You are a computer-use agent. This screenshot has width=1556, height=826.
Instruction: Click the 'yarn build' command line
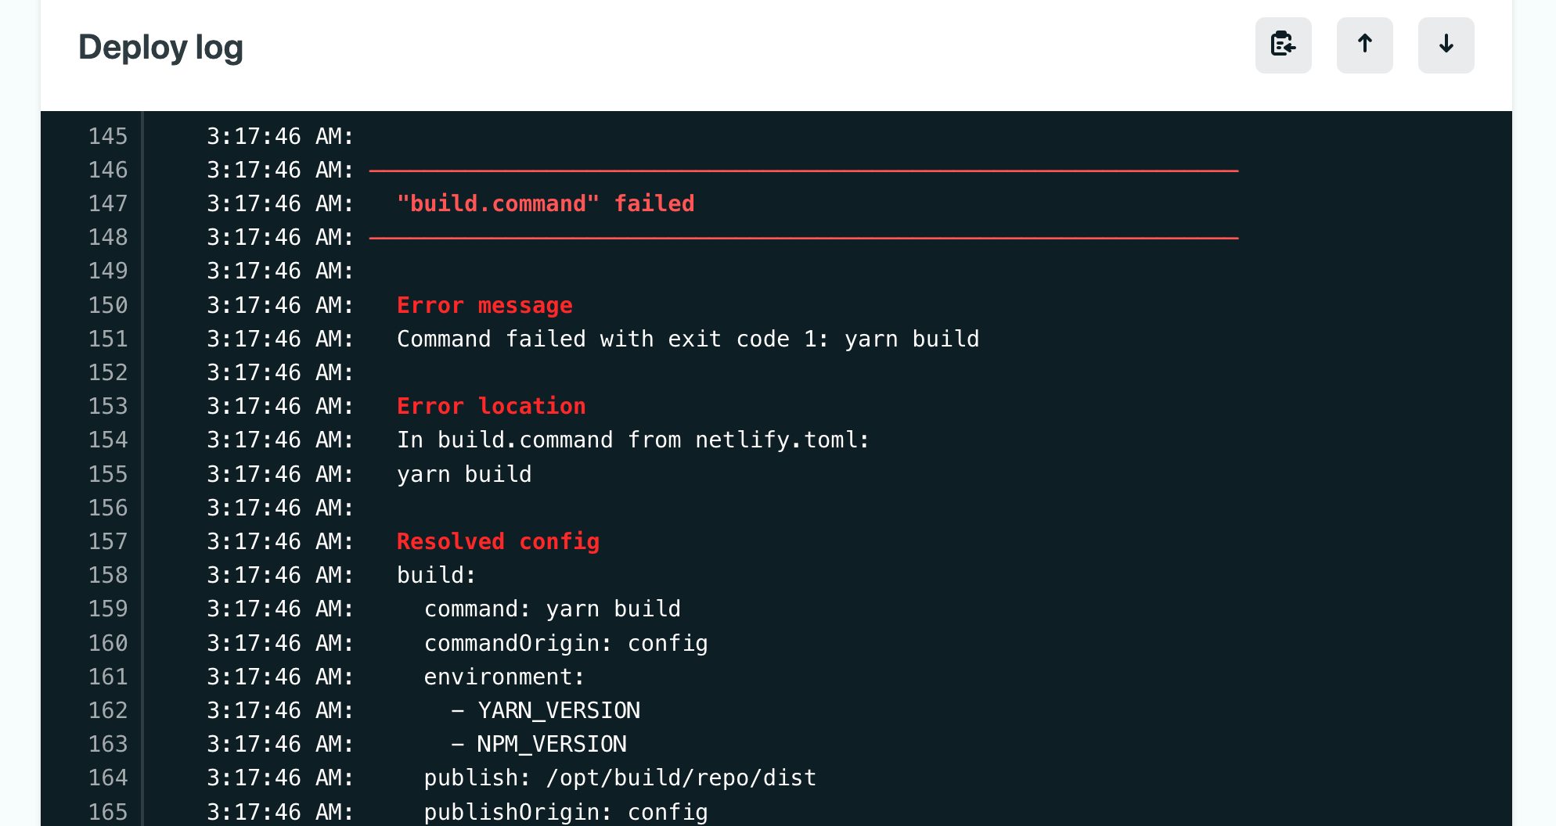click(463, 473)
